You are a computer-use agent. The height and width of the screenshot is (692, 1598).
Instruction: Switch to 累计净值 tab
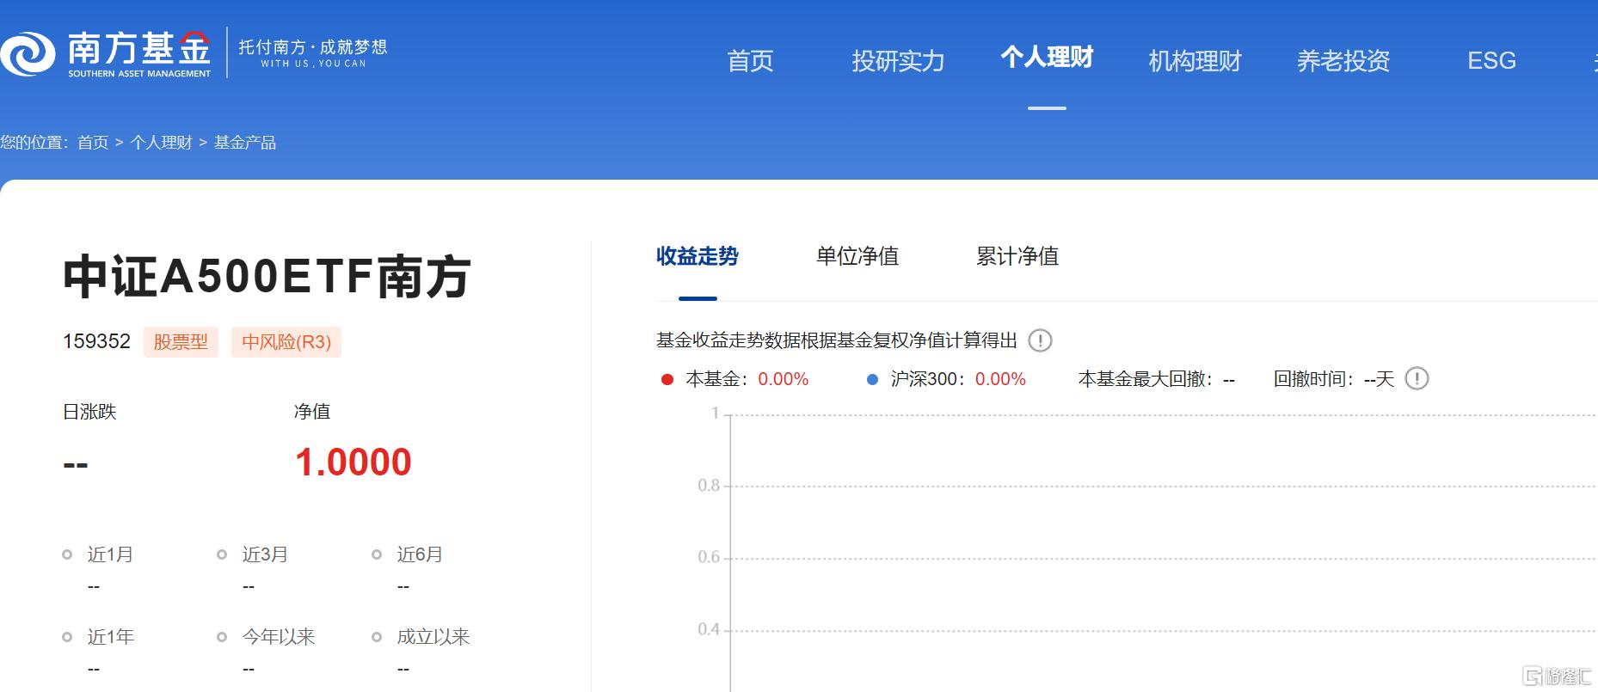tap(1017, 256)
